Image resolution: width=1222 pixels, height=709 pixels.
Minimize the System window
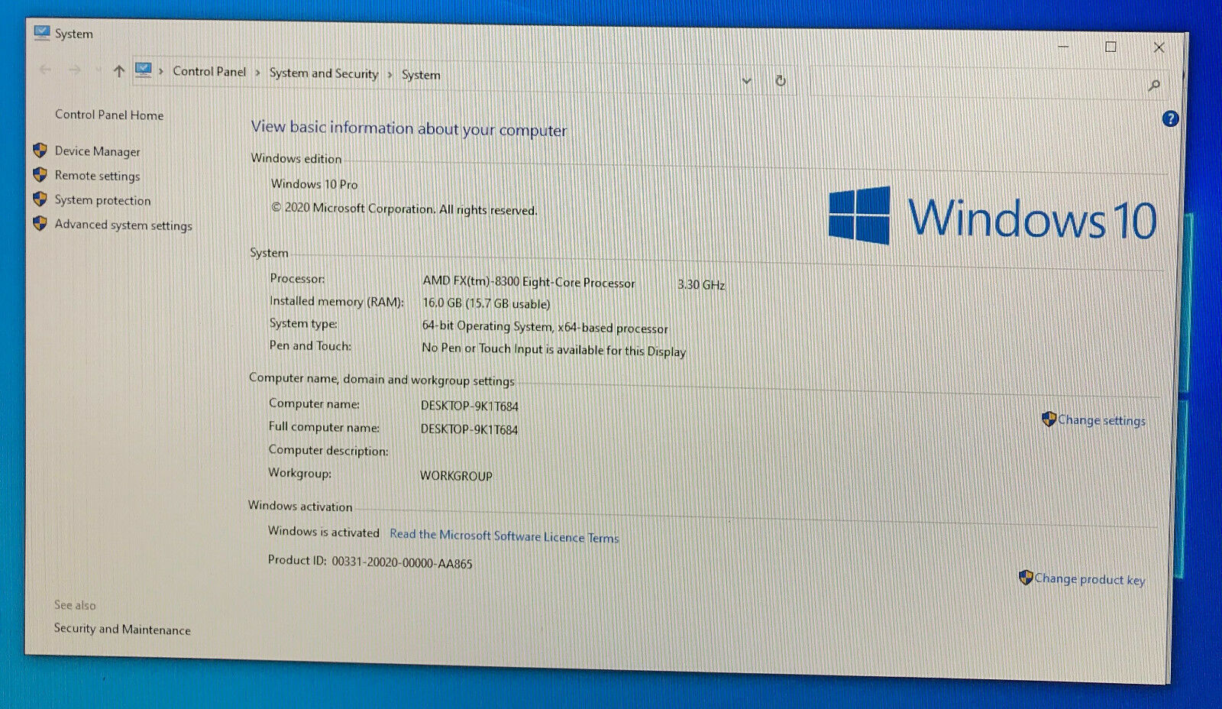[x=1063, y=46]
